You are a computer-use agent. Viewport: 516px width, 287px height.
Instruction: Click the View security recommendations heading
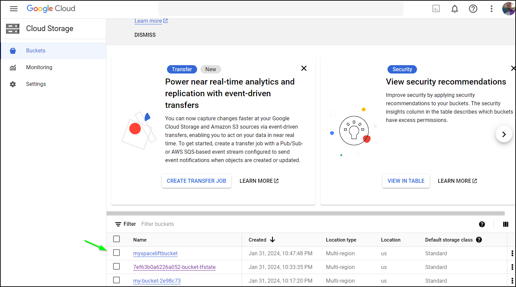pyautogui.click(x=446, y=82)
